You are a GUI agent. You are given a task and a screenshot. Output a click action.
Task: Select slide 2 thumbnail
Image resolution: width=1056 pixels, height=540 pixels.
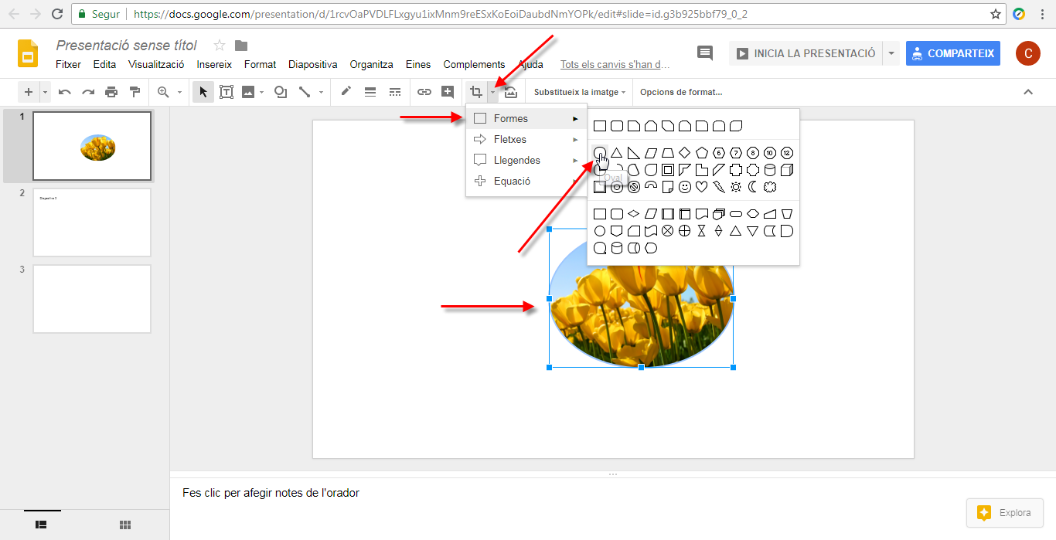click(92, 222)
